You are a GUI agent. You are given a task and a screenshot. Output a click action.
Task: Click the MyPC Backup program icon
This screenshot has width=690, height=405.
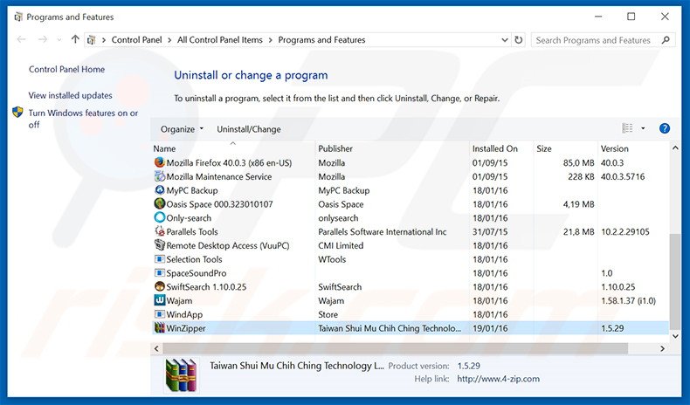click(159, 190)
